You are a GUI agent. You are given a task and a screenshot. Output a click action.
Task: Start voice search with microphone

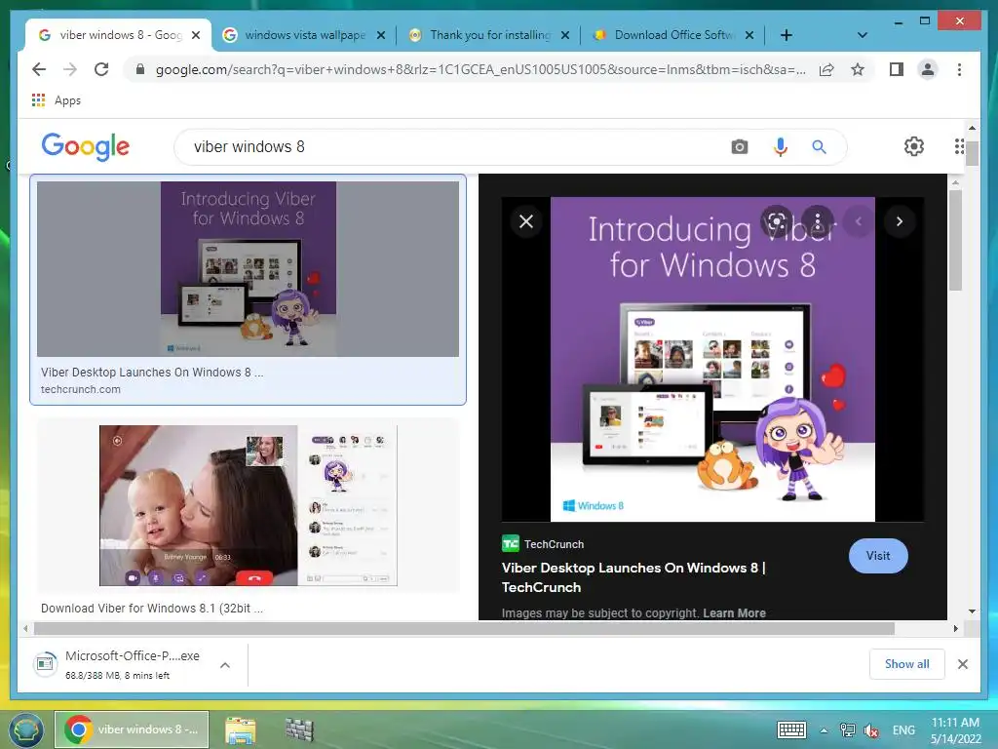click(780, 147)
